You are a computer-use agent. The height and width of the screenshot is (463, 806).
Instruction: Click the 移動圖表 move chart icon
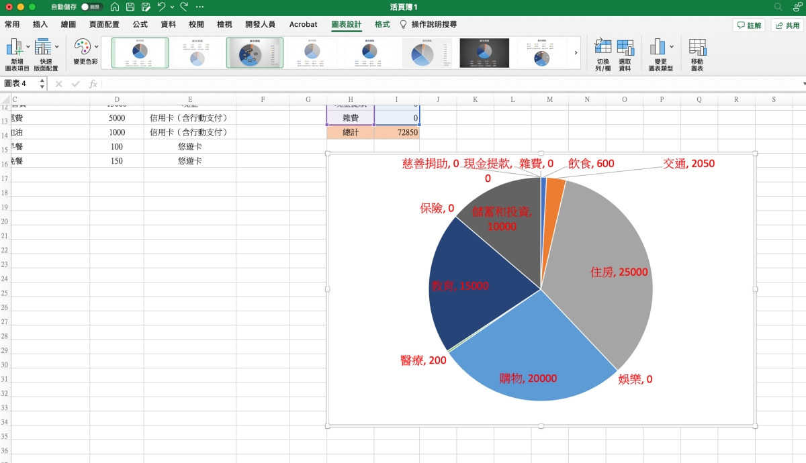(x=697, y=47)
